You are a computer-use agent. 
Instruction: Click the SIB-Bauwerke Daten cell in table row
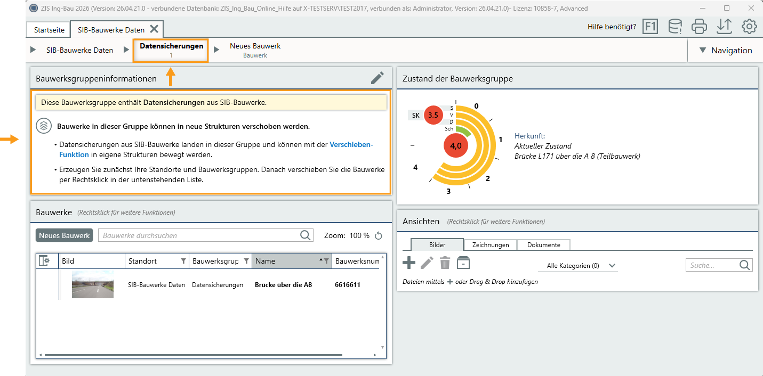point(157,285)
